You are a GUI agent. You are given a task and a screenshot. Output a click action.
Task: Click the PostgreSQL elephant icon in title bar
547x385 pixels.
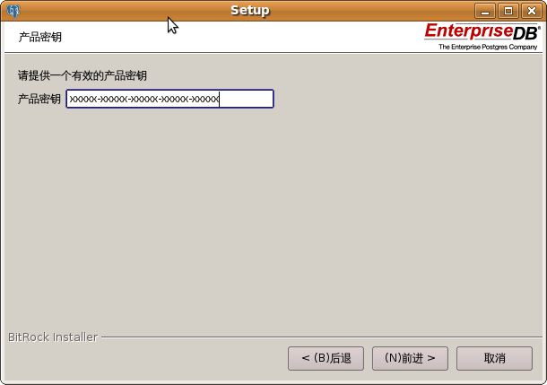pos(13,11)
